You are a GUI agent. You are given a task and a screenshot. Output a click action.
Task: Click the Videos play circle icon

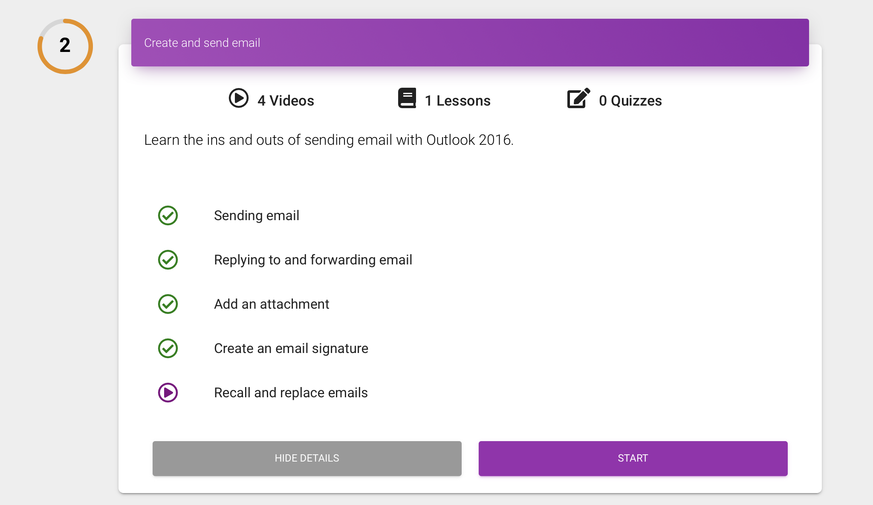(x=238, y=98)
